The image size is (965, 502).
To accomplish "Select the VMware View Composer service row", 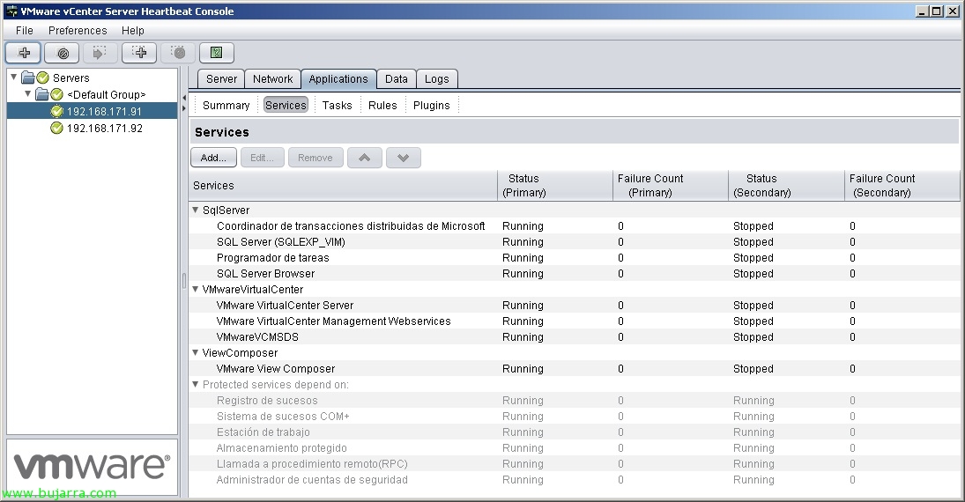I will [276, 369].
